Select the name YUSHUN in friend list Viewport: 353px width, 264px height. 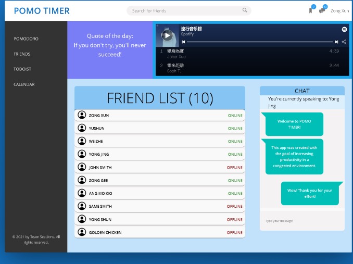coord(96,129)
